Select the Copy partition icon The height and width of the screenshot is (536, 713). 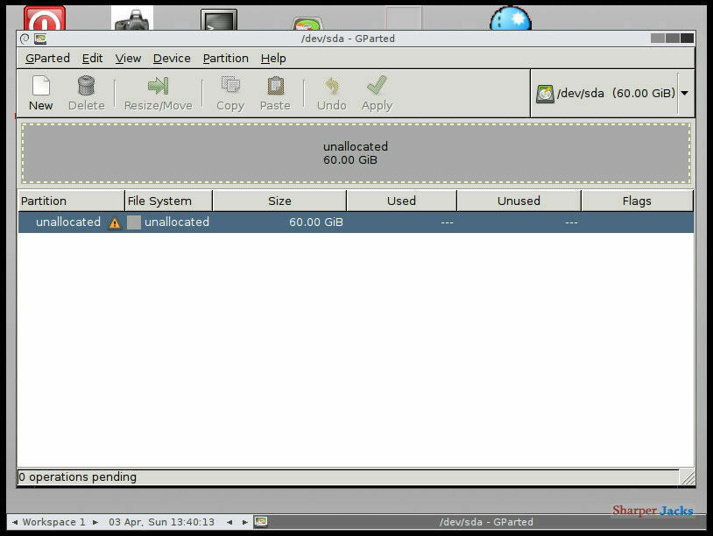[229, 93]
